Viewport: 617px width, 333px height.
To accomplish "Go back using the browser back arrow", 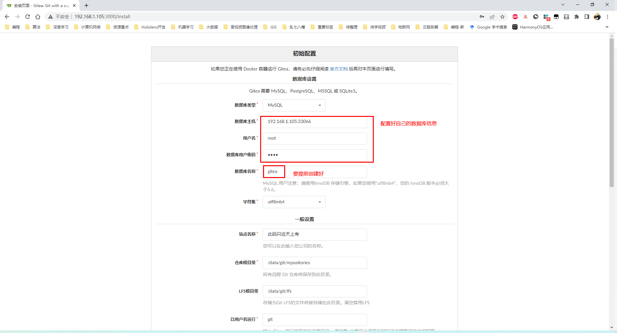I will [x=7, y=17].
